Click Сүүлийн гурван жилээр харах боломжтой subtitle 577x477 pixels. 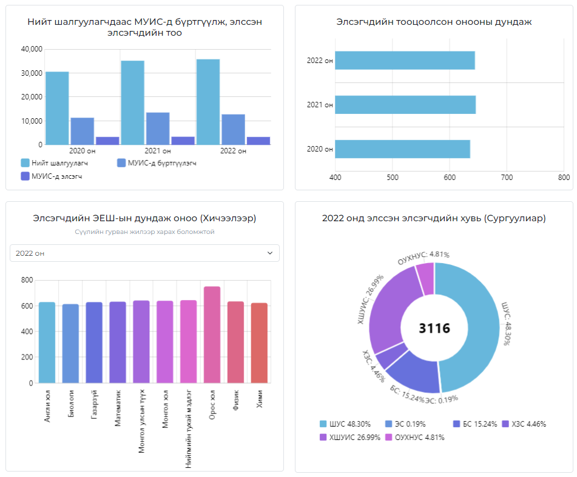[x=144, y=232]
